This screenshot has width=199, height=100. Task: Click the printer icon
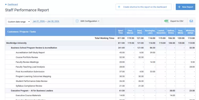pos(191,21)
